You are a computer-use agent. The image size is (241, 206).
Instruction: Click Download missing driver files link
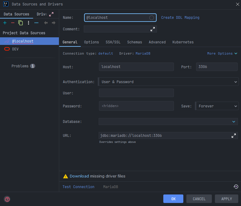point(79,176)
